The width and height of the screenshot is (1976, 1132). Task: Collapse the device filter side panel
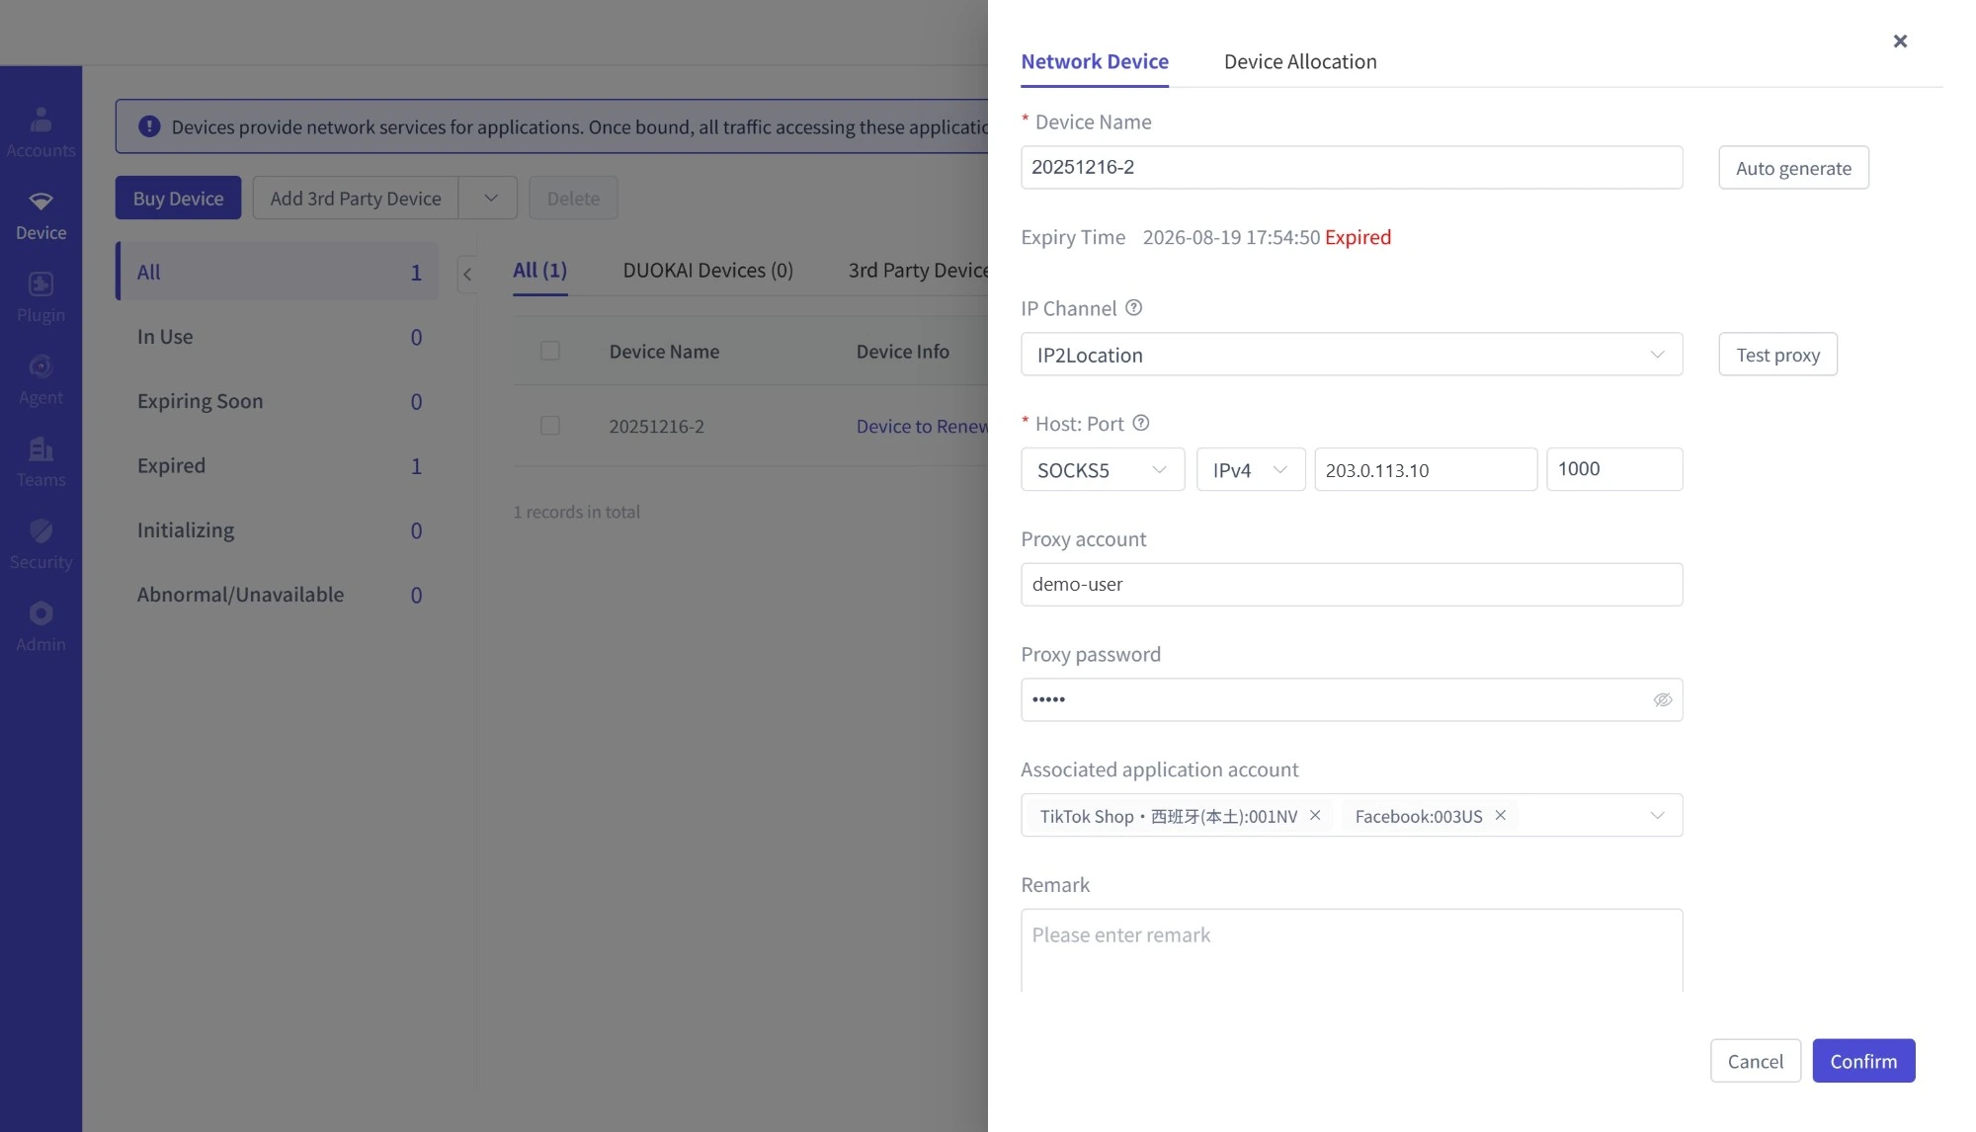[x=467, y=274]
